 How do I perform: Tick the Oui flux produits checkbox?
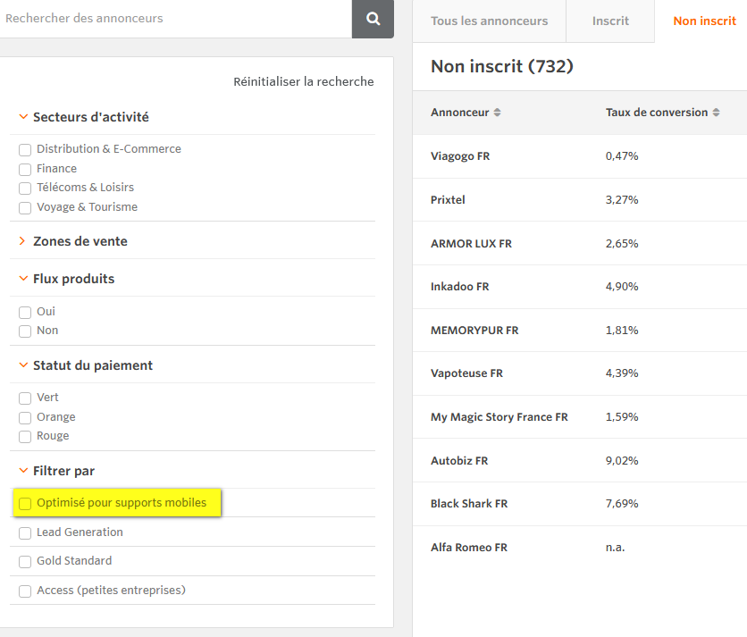point(25,312)
